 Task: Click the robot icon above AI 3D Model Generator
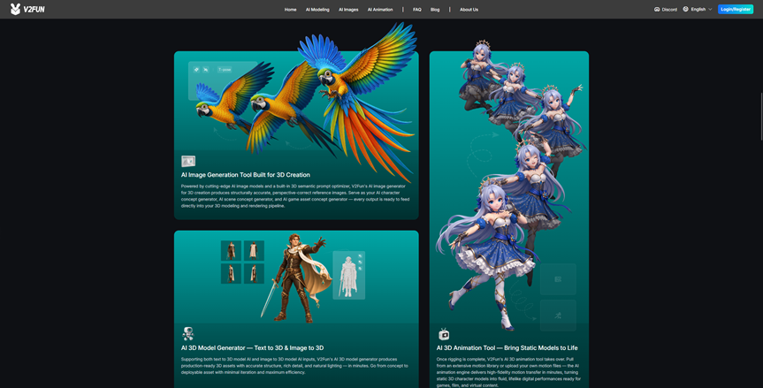pyautogui.click(x=187, y=333)
